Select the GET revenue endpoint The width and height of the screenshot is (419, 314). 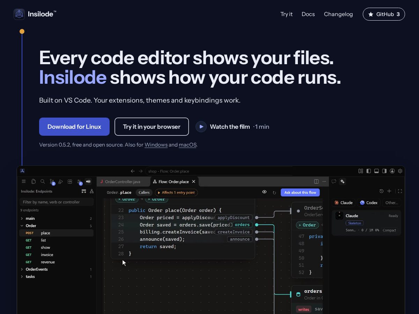pos(56,262)
